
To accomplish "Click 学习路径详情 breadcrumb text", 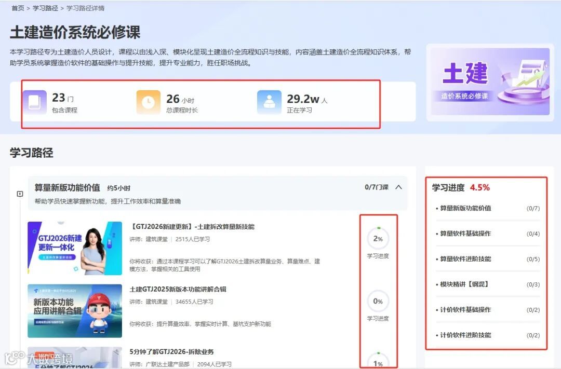I will (85, 8).
